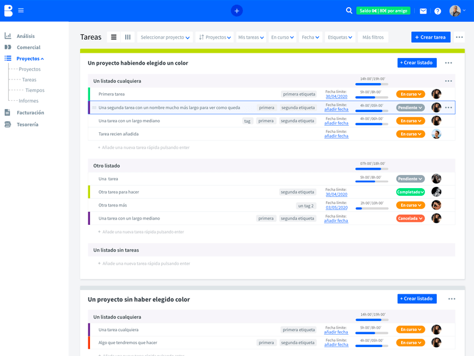The image size is (474, 356).
Task: Collapse the Proyectos sidebar section
Action: pyautogui.click(x=30, y=59)
